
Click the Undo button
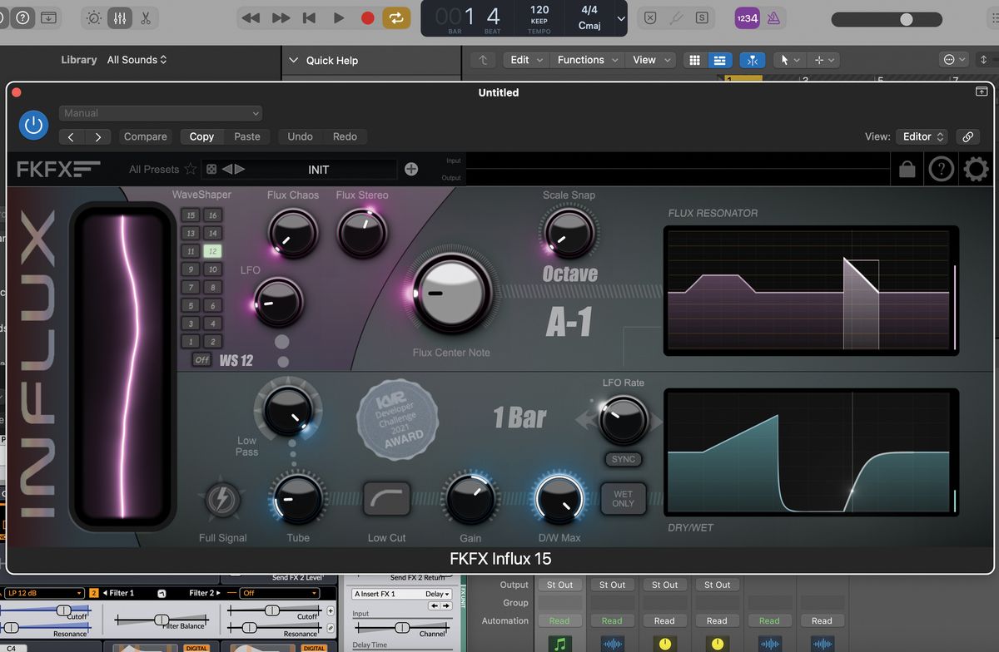[x=300, y=136]
